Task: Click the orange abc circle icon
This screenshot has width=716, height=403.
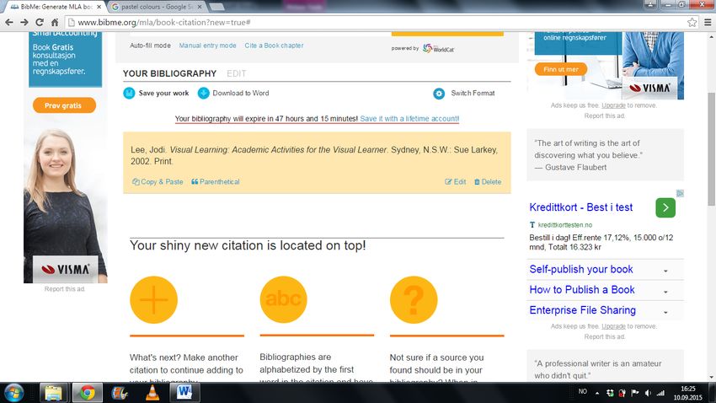Action: pos(284,300)
